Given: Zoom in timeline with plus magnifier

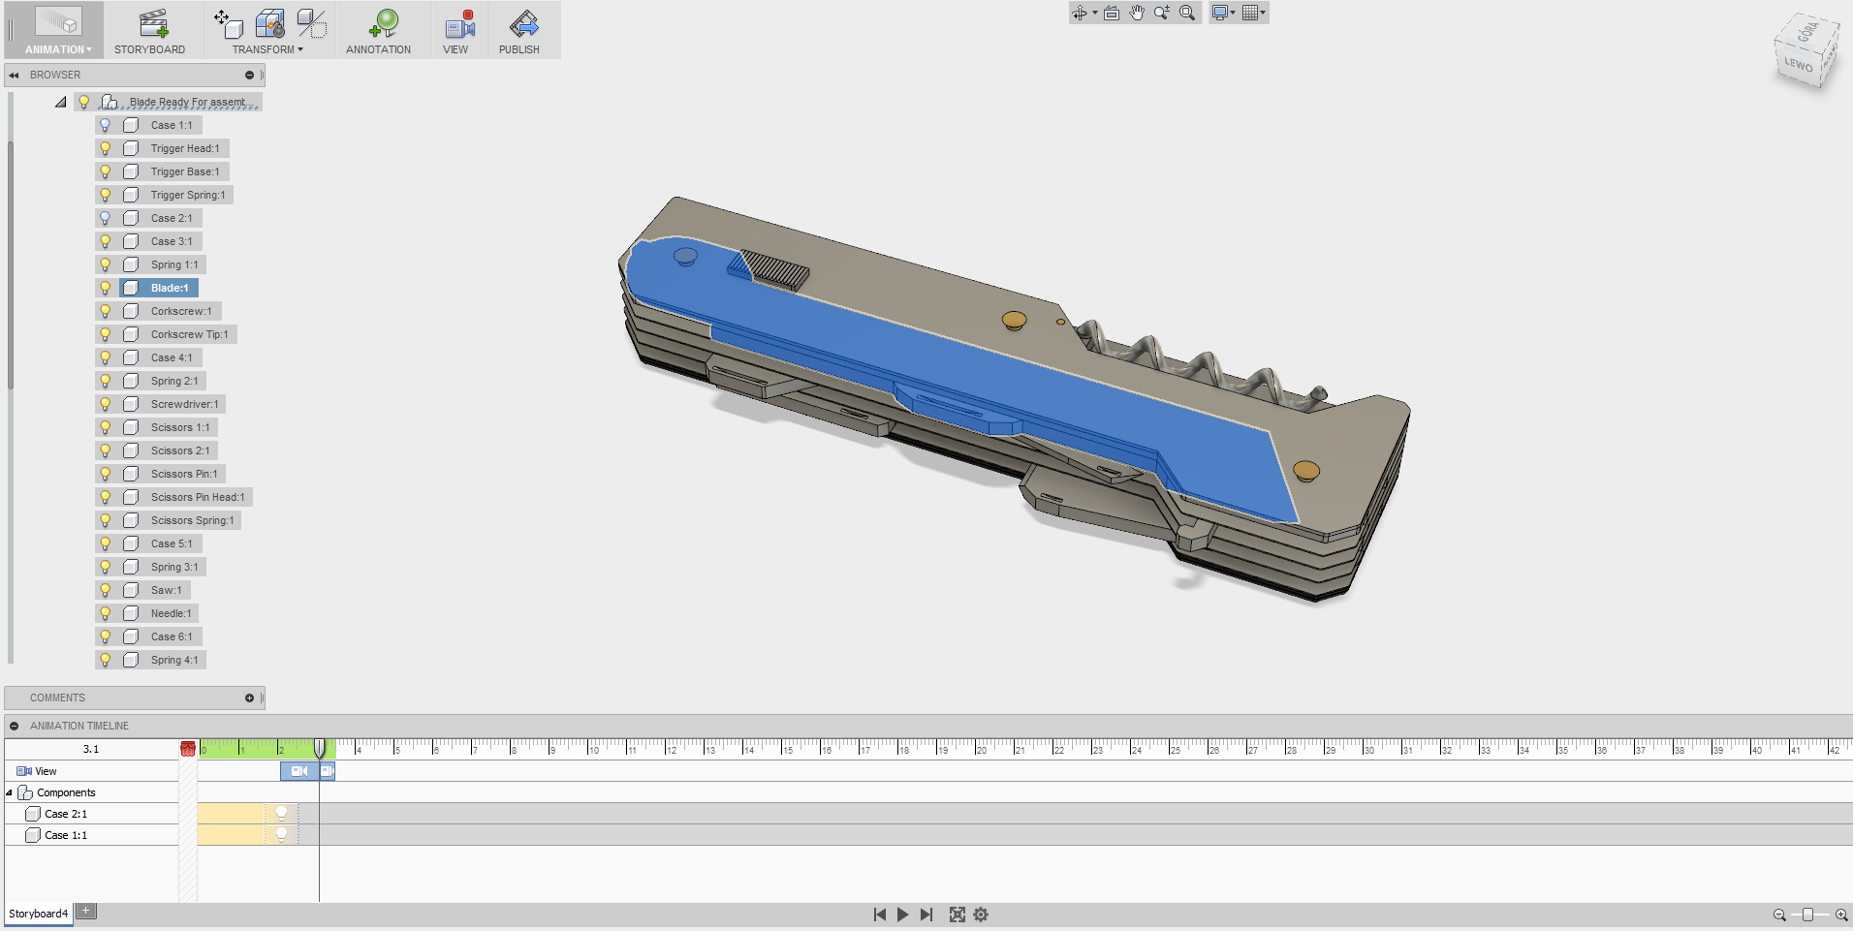Looking at the screenshot, I should tap(1841, 915).
